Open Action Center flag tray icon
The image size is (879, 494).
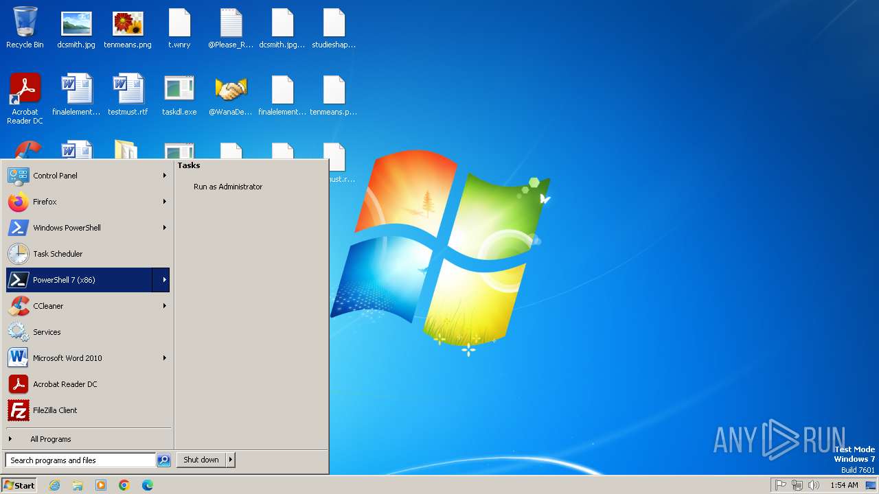(x=781, y=485)
